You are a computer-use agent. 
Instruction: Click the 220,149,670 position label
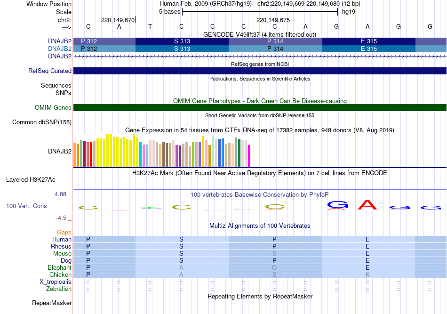coord(118,20)
